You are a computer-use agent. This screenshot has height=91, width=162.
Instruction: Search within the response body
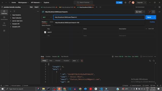coord(154,61)
